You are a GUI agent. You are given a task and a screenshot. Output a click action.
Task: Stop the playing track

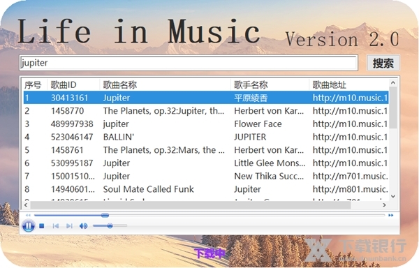click(42, 226)
